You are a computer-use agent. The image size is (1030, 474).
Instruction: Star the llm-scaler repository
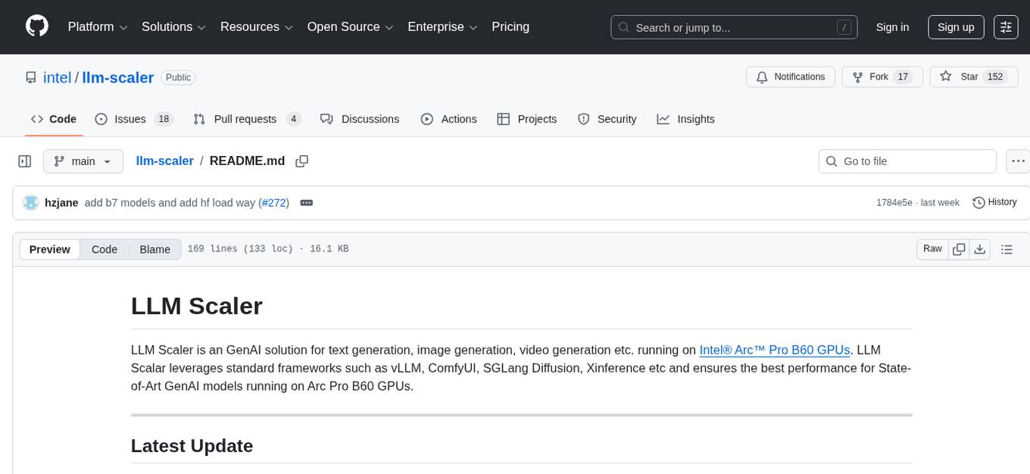969,76
